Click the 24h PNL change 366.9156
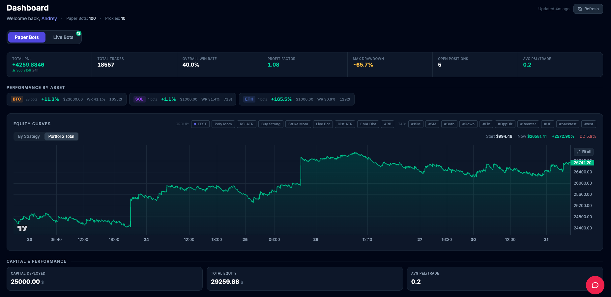The height and width of the screenshot is (297, 611). pos(24,70)
